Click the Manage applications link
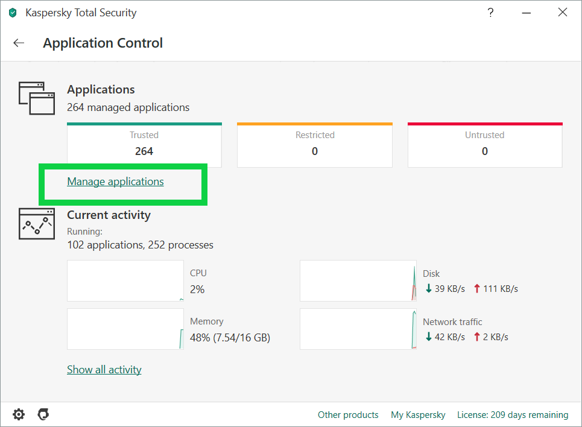 tap(115, 182)
